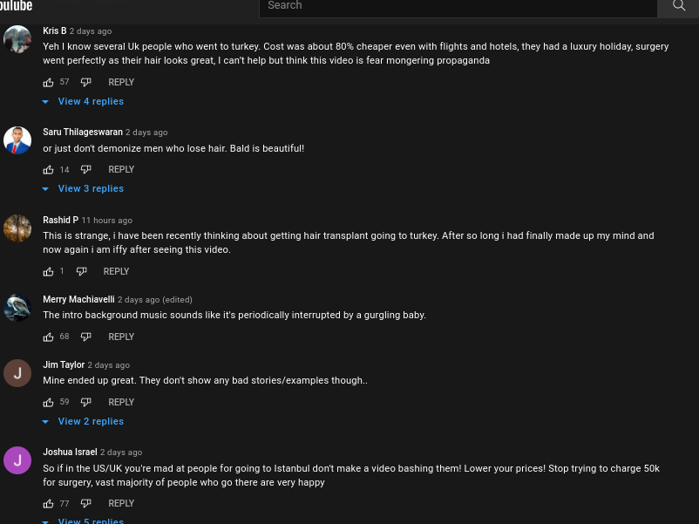Like Rashid P's comment
Screen dimensions: 699x524
[x=48, y=271]
